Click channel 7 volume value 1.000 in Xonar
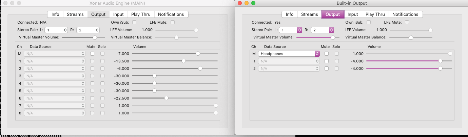This screenshot has width=468, height=137. [124, 106]
